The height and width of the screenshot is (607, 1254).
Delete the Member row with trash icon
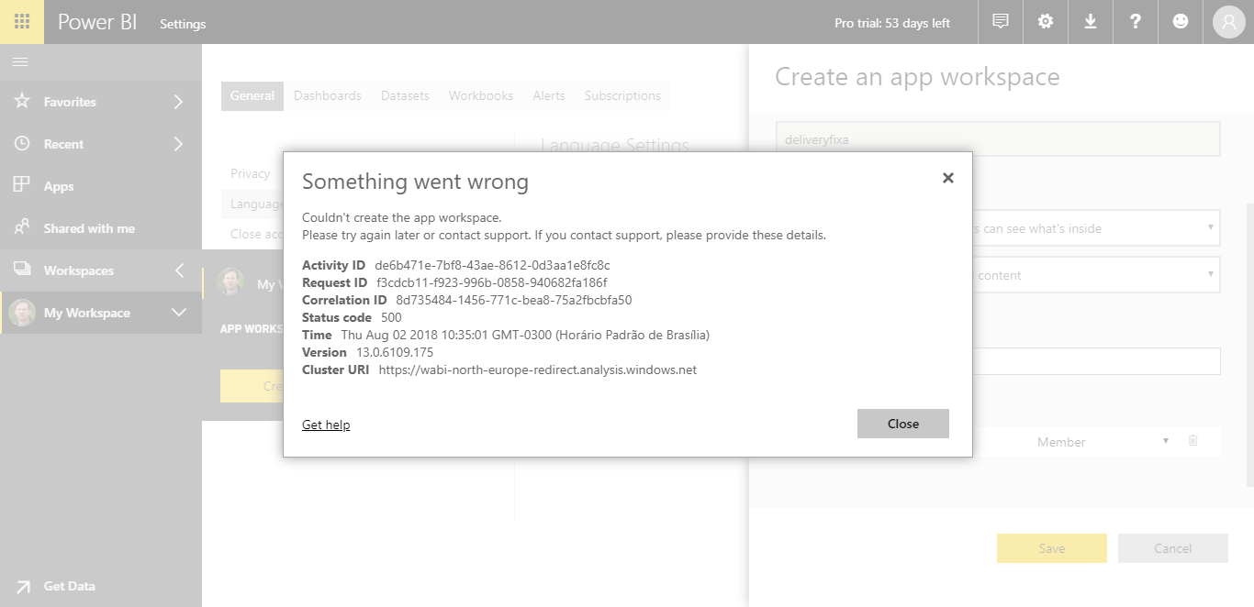click(x=1192, y=440)
